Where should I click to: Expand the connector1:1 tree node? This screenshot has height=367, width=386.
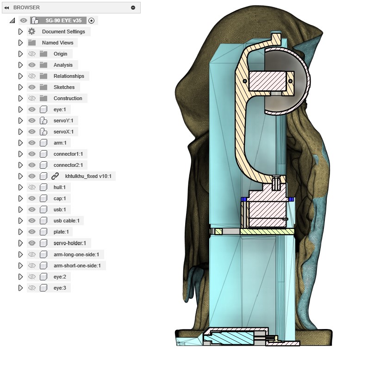[20, 154]
